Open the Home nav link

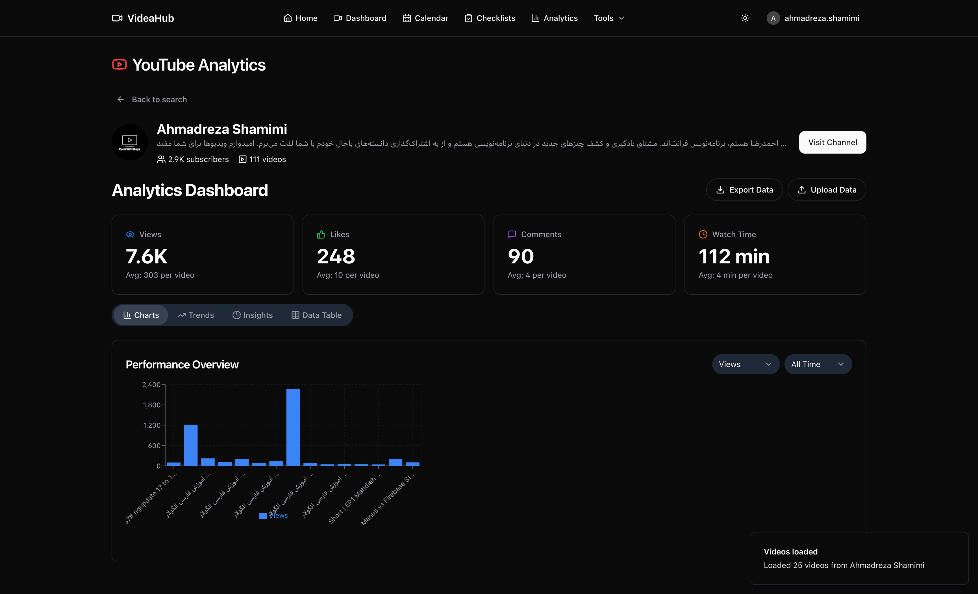[x=301, y=18]
